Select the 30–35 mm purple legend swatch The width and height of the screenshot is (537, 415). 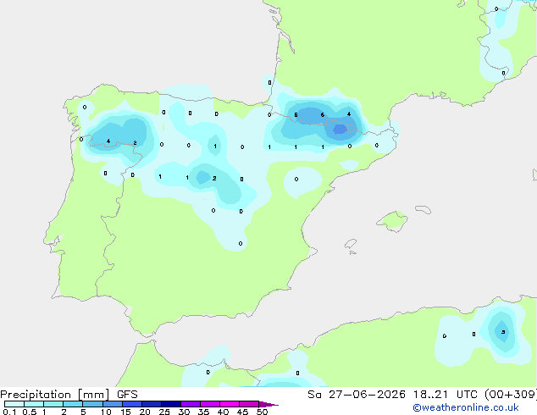pos(190,404)
